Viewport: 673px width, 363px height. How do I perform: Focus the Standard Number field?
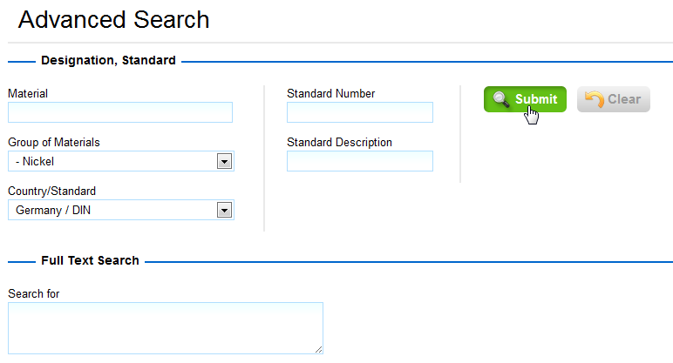click(x=360, y=112)
